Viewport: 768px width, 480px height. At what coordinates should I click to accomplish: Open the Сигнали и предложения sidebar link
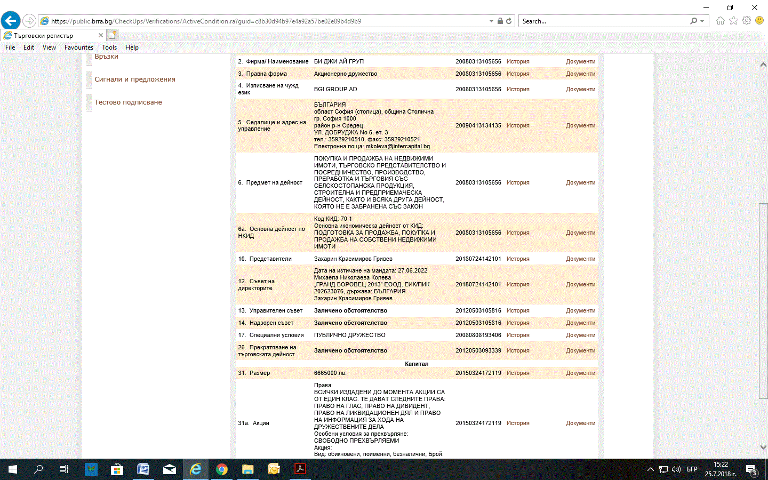(x=135, y=79)
